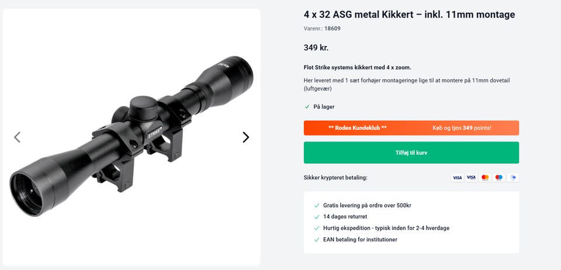Advance to the next product image
The image size is (561, 270).
coord(245,137)
